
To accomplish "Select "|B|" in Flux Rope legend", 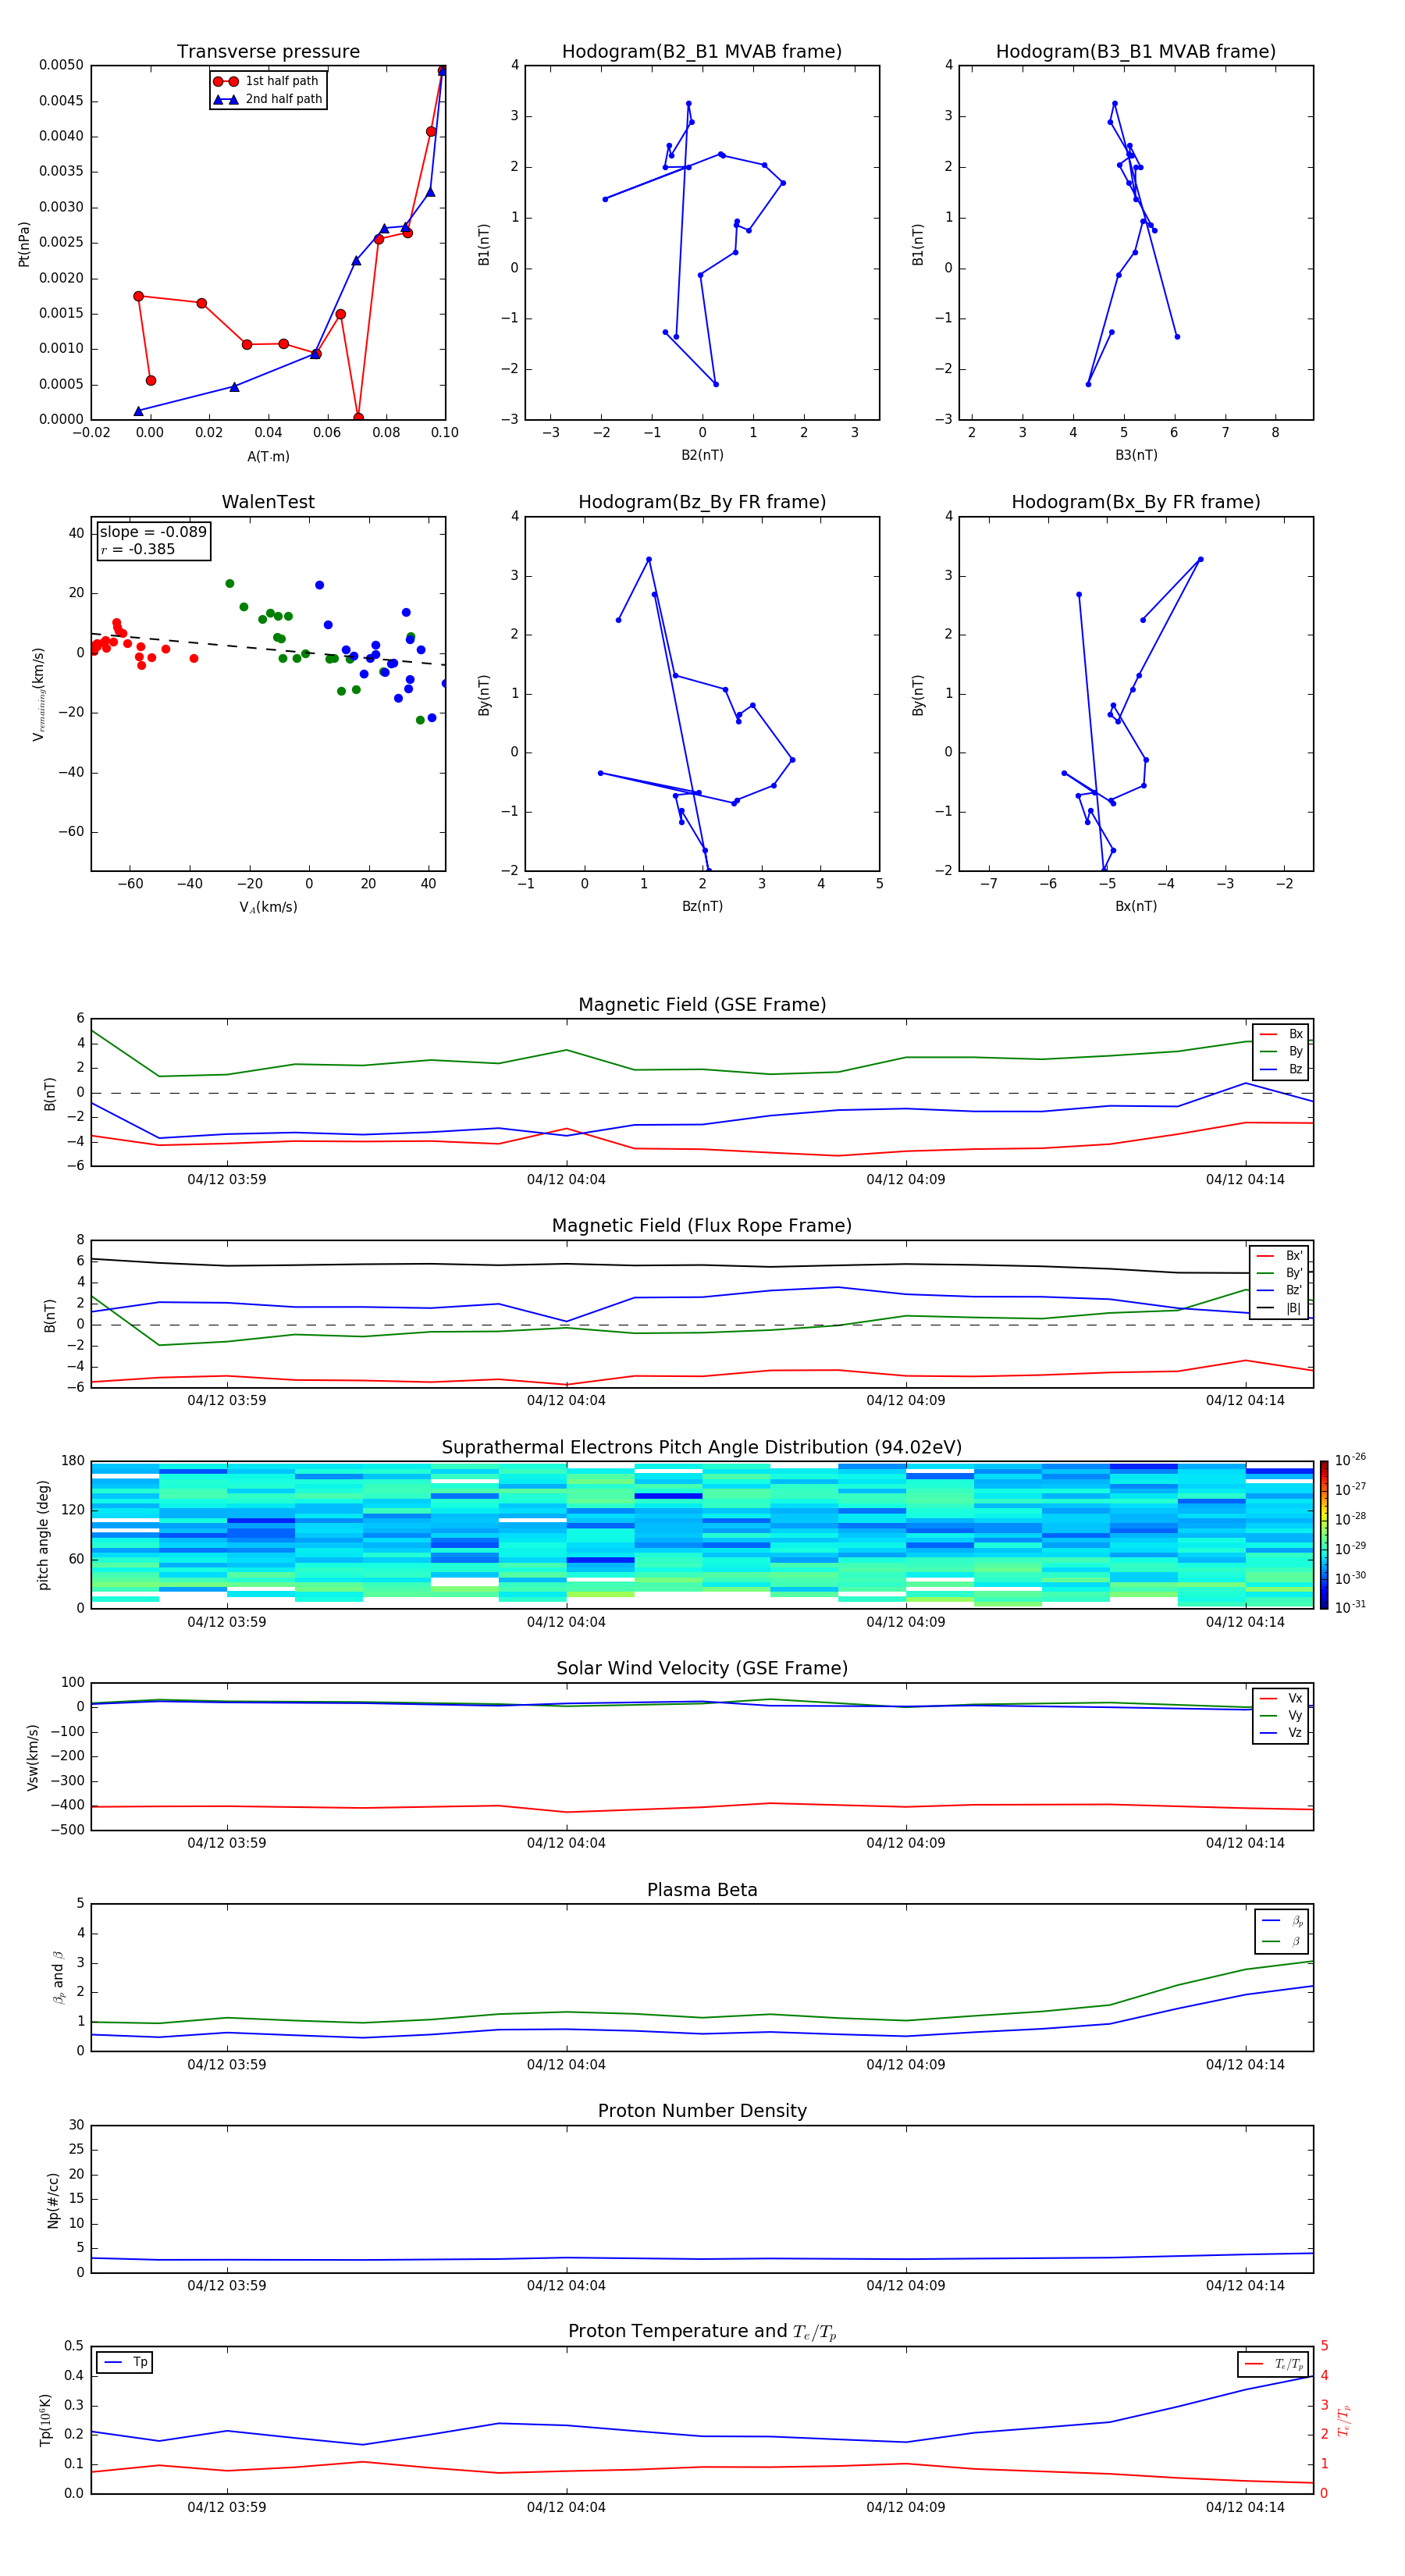I will click(1280, 1308).
